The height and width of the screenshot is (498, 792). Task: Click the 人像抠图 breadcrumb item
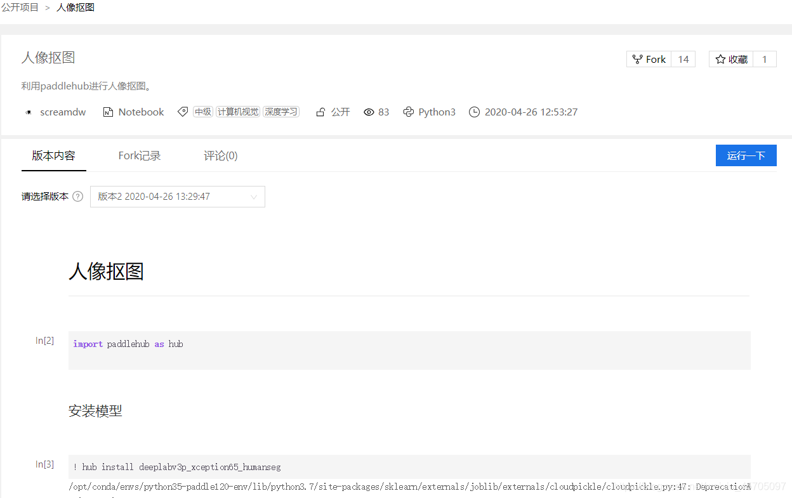(x=76, y=8)
